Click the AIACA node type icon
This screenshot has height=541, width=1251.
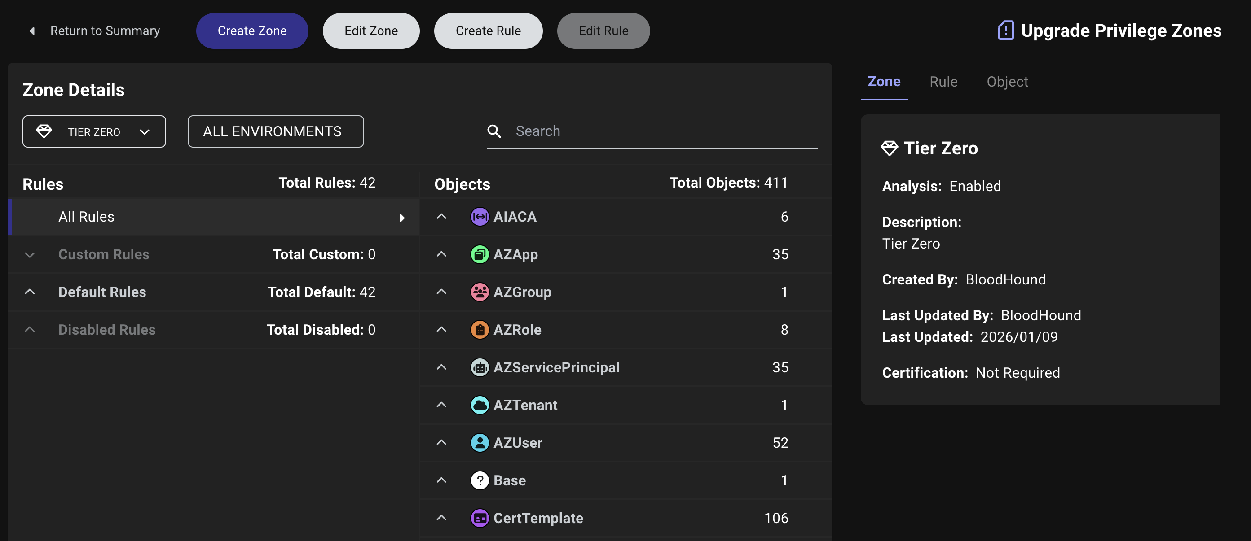(479, 216)
